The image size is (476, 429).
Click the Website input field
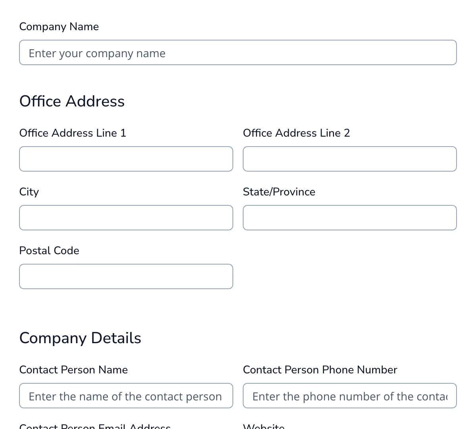(x=349, y=428)
